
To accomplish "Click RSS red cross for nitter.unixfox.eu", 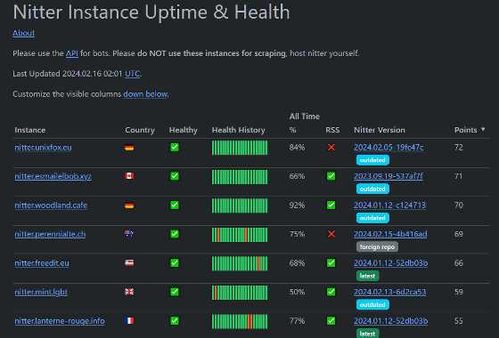I will (x=331, y=147).
